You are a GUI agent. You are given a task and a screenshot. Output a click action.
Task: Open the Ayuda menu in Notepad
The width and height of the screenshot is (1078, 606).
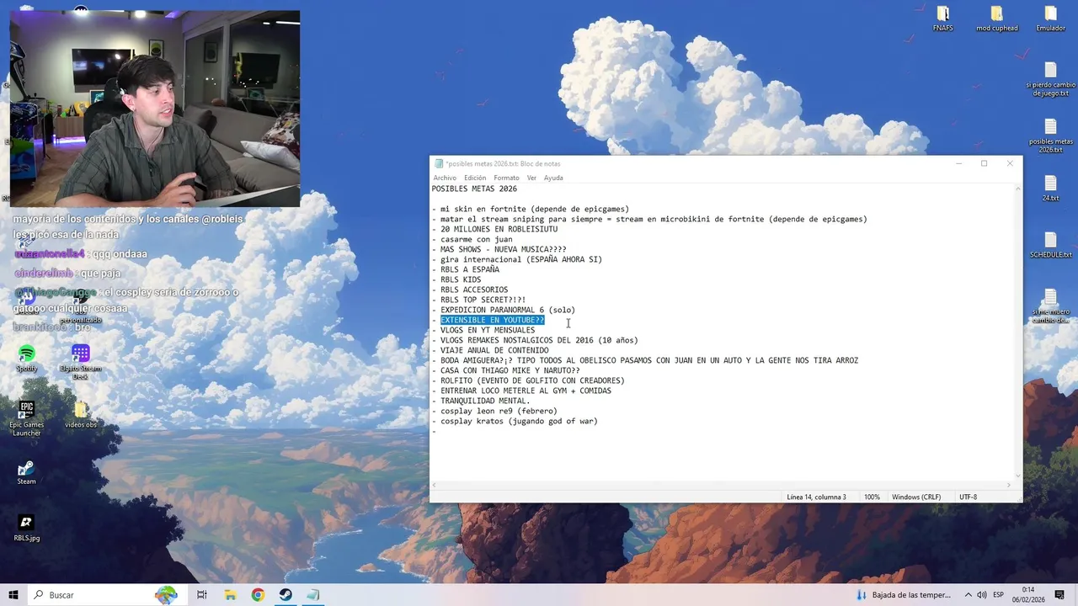[x=553, y=178]
